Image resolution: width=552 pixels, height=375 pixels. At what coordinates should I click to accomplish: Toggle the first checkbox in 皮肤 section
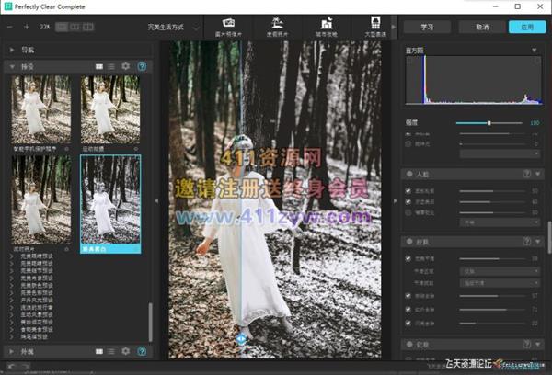click(408, 260)
